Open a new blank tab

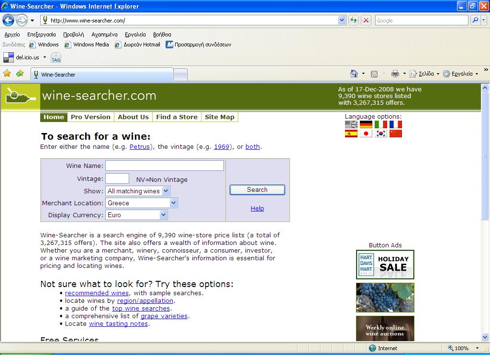pos(180,75)
